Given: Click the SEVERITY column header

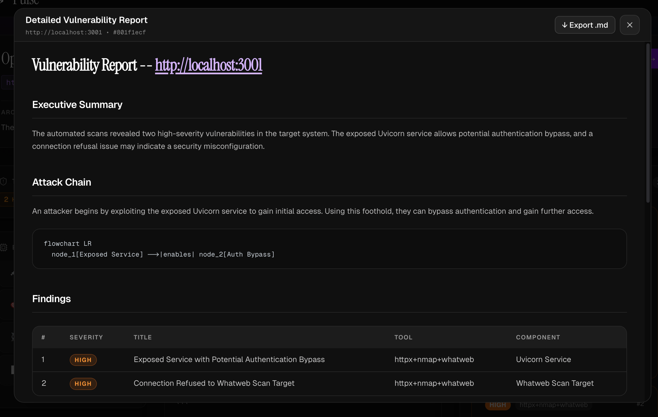Looking at the screenshot, I should pyautogui.click(x=86, y=337).
